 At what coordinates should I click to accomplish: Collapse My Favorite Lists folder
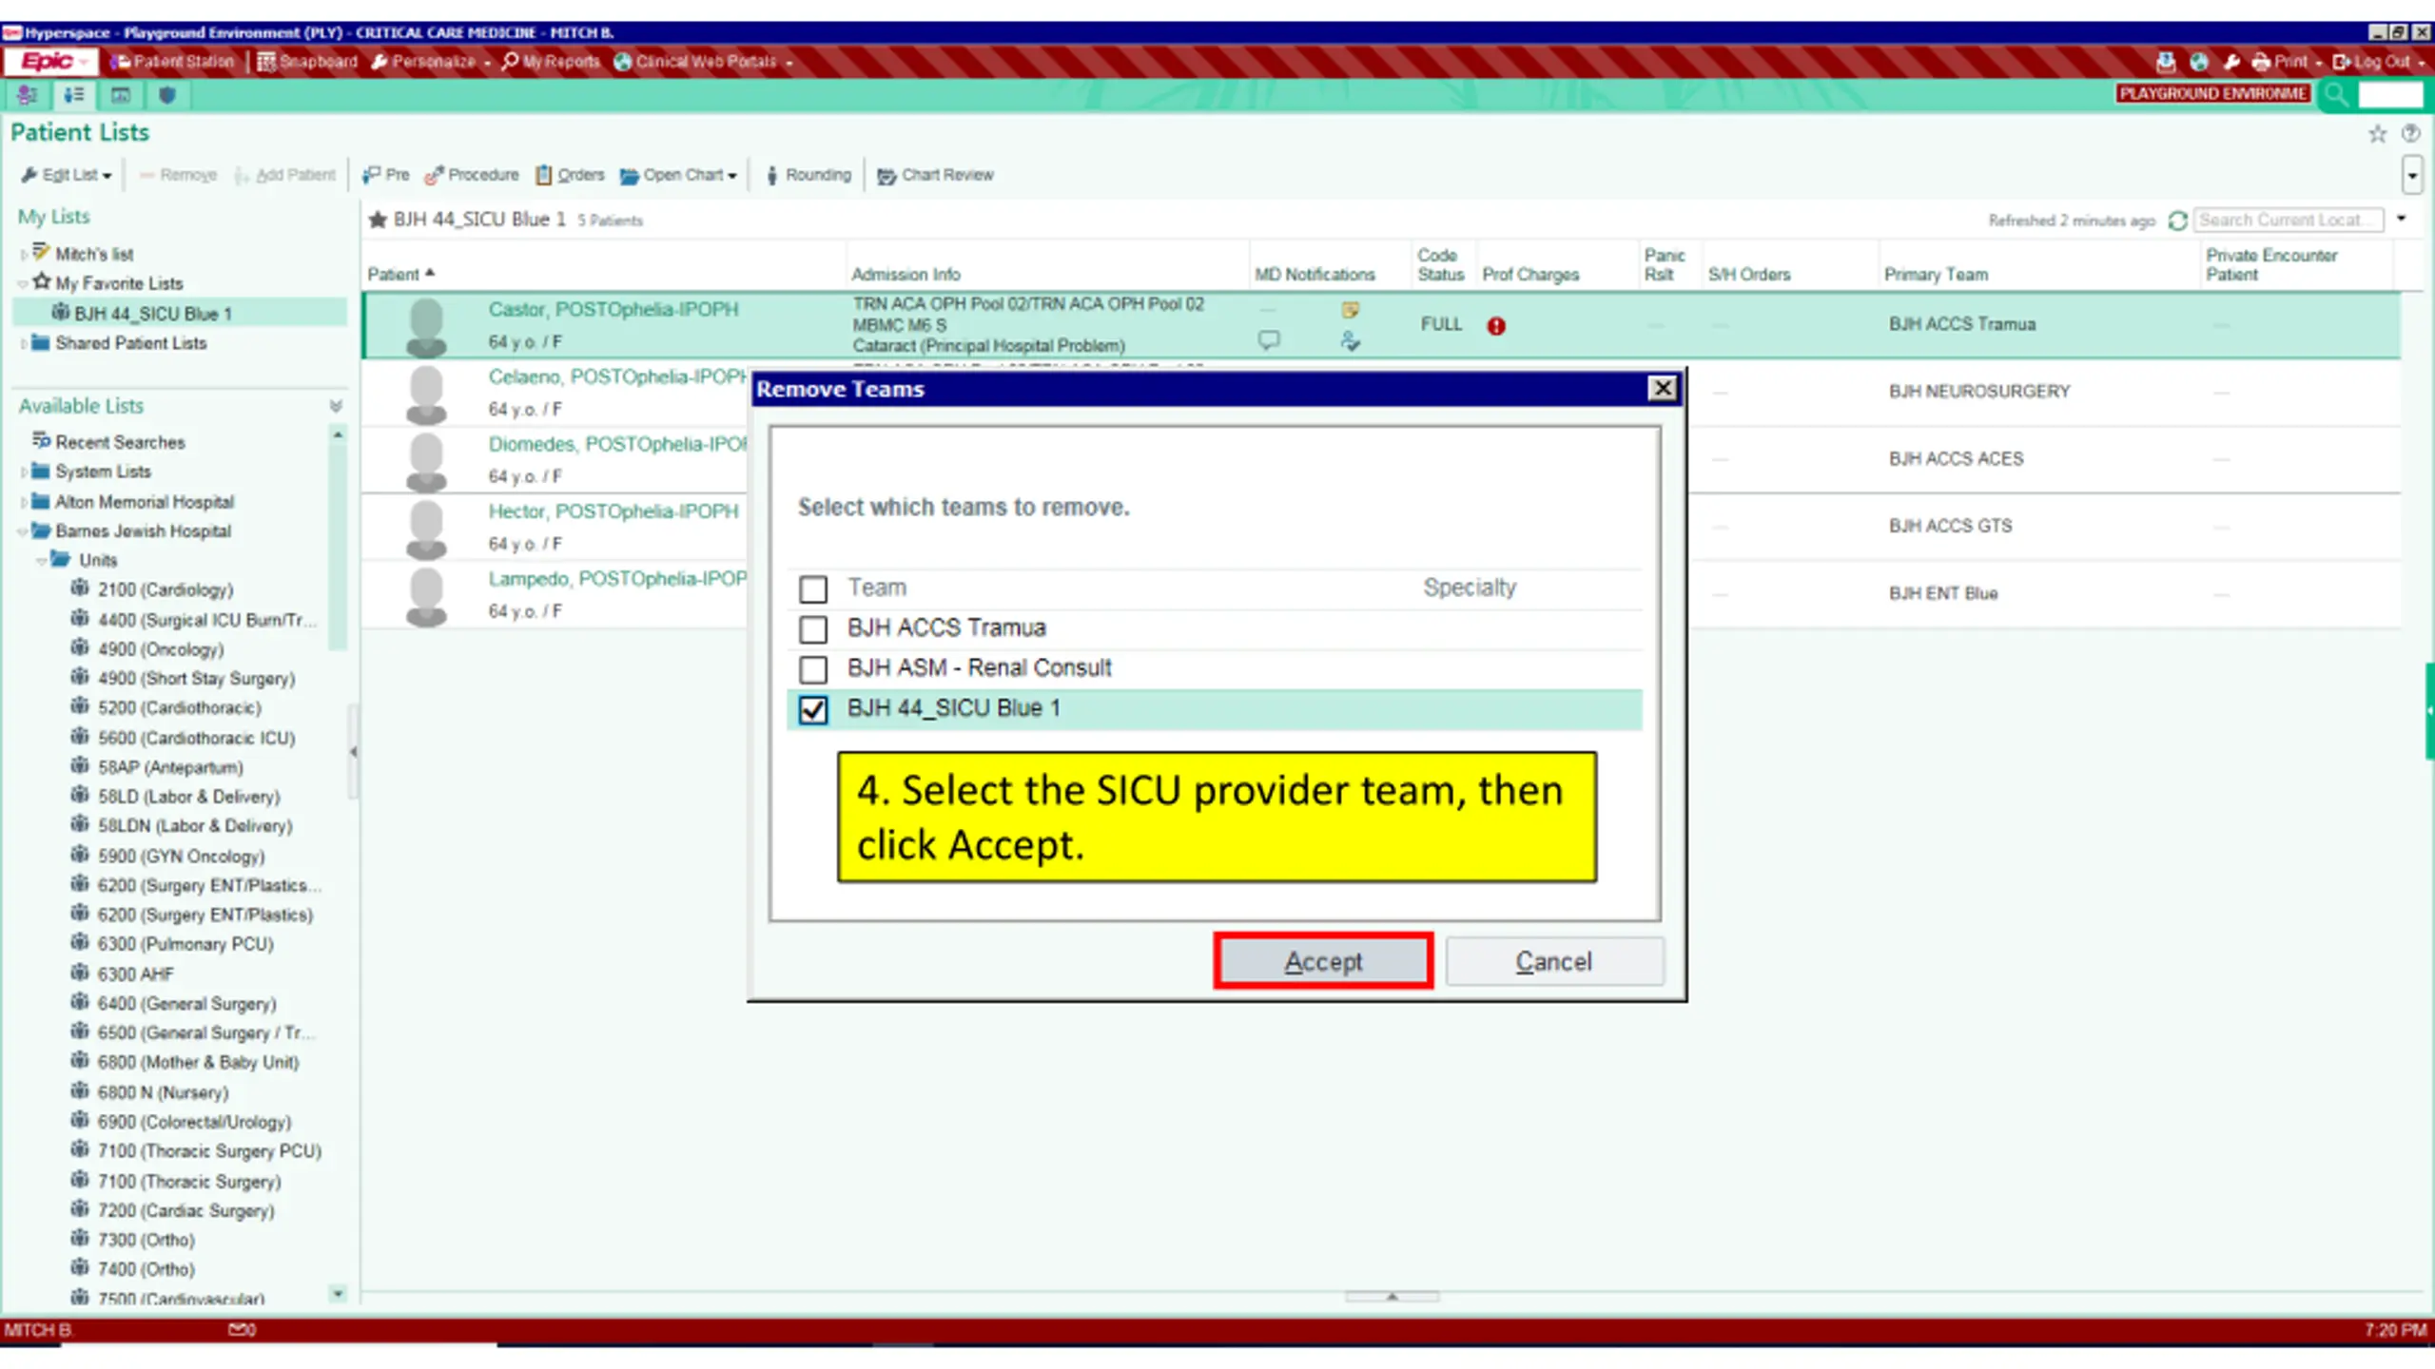(x=23, y=284)
